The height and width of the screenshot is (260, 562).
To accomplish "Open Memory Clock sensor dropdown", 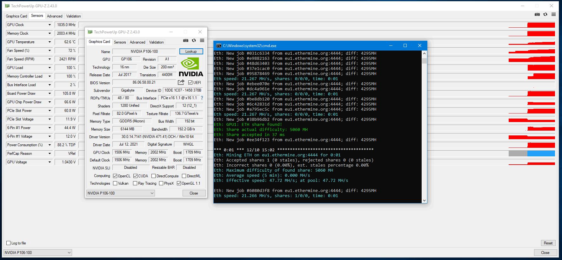I will (50, 33).
